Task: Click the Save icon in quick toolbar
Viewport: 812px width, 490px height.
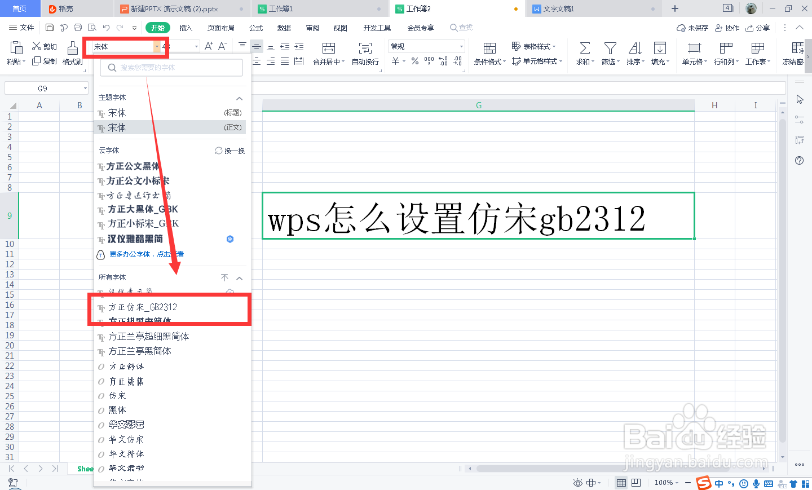Action: pyautogui.click(x=50, y=28)
